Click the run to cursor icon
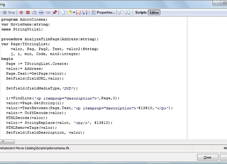This screenshot has height=164, width=227. click(41, 12)
